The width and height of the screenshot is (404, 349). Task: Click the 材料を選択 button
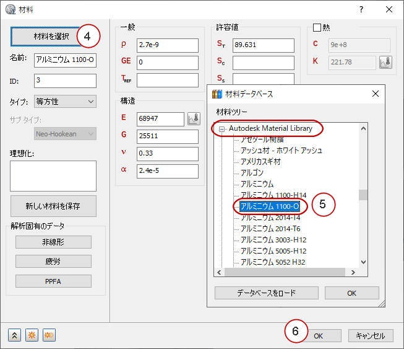[x=46, y=37]
